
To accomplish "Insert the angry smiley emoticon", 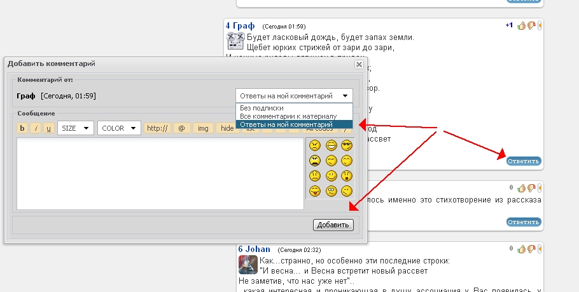I will [314, 145].
